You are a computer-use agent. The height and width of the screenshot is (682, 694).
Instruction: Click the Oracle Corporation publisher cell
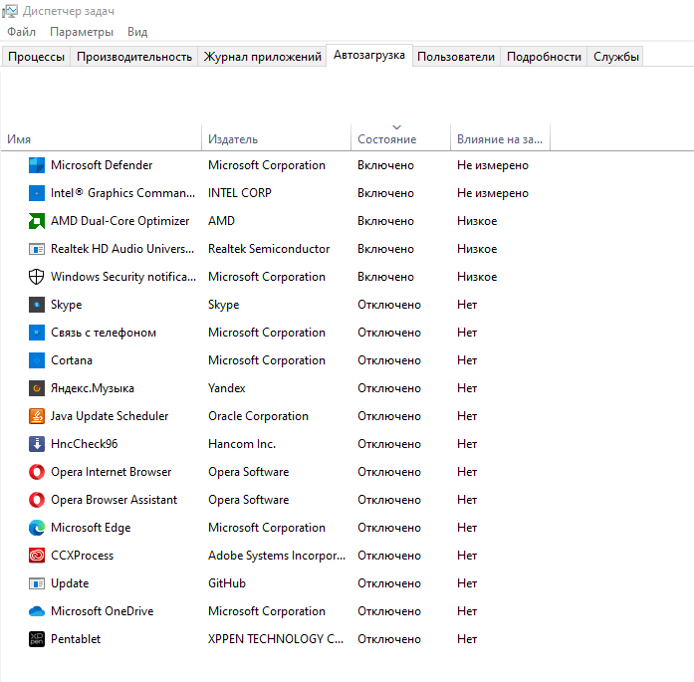[259, 416]
